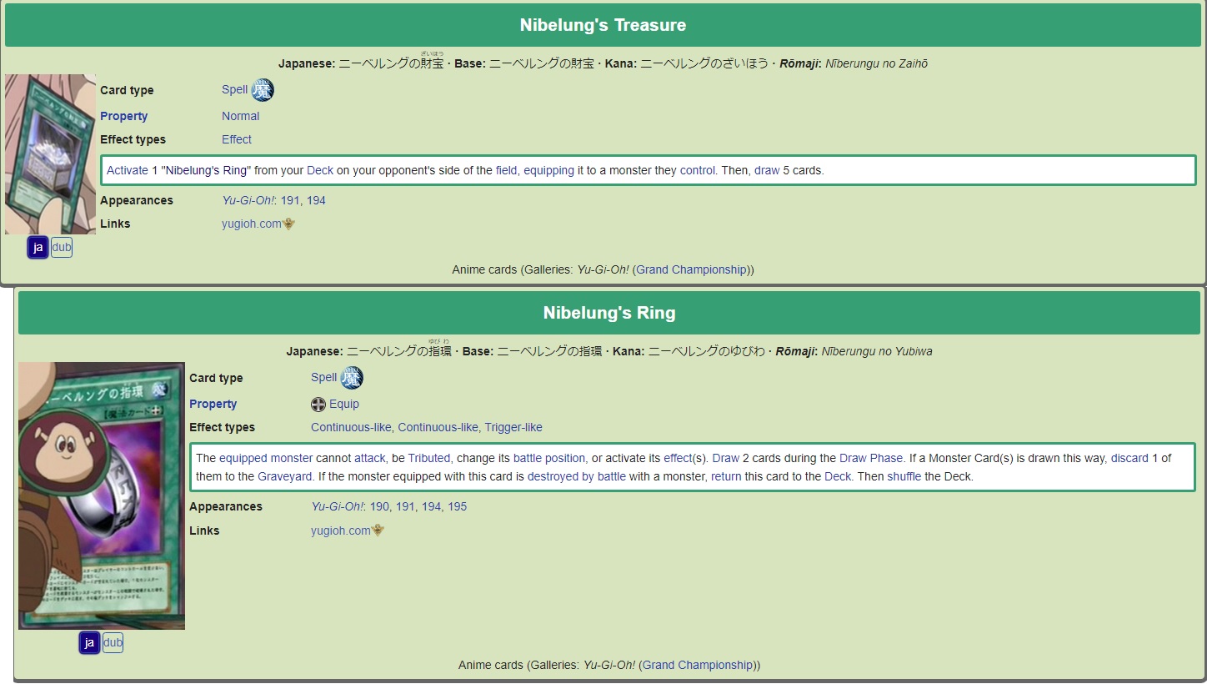
Task: Open episode 190 in Ring's Appearances
Action: click(379, 506)
